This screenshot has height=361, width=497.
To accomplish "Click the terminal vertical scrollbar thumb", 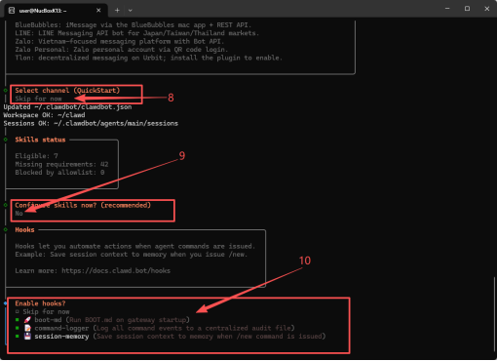I will tap(494, 313).
